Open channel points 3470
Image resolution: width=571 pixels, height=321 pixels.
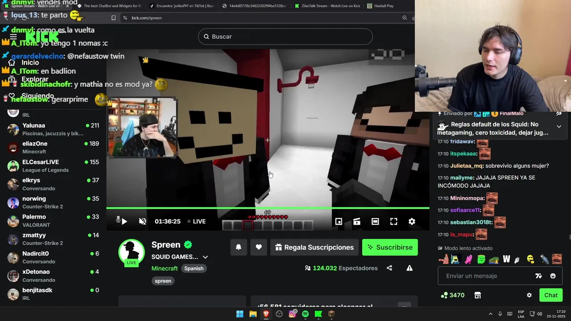click(452, 295)
